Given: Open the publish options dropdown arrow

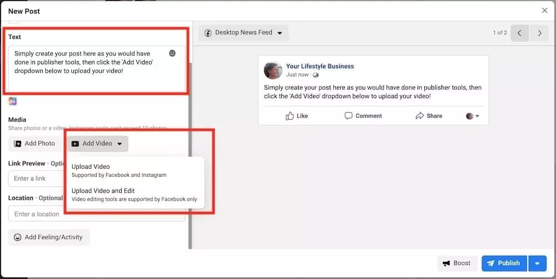Looking at the screenshot, I should click(x=538, y=263).
